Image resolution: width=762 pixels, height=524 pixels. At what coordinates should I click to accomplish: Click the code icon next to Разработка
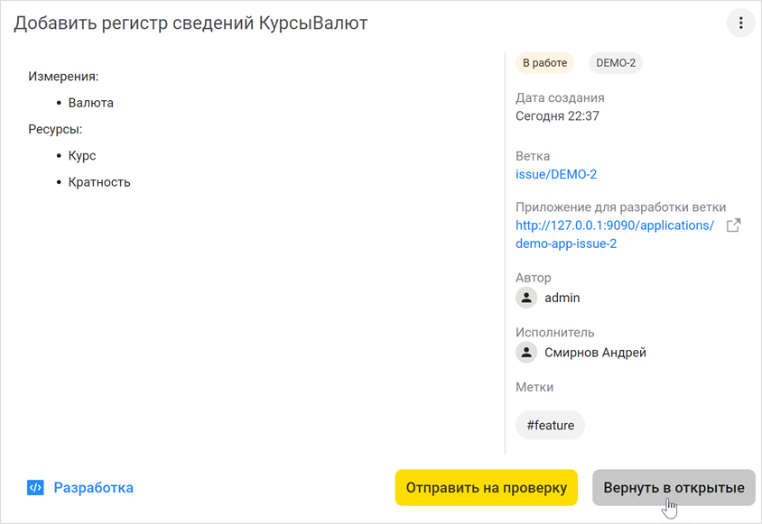coord(34,487)
